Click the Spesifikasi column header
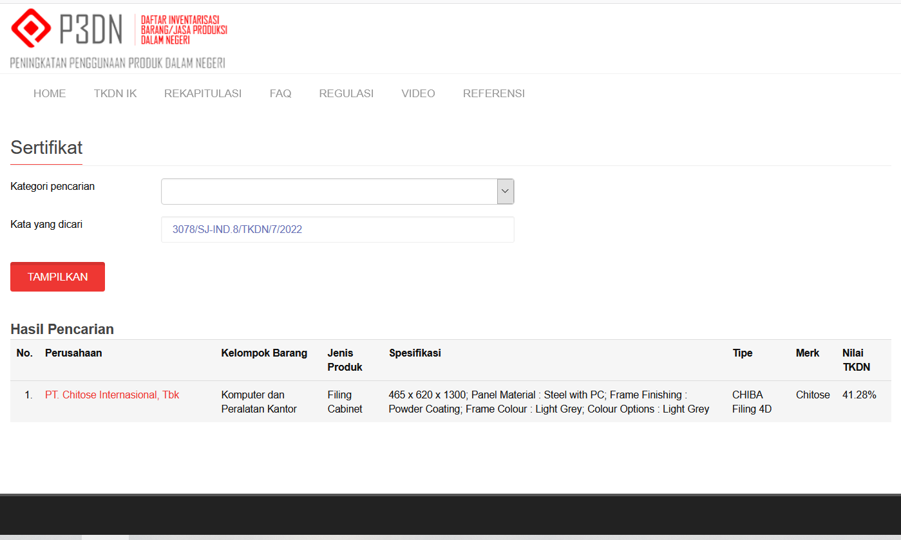Viewport: 901px width, 540px height. [415, 353]
